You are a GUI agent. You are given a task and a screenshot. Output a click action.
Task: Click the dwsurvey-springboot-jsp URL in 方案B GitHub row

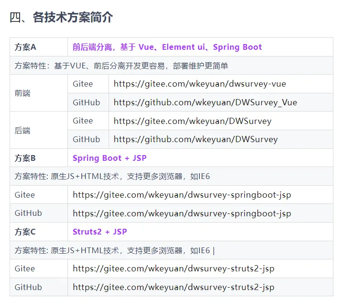(182, 213)
